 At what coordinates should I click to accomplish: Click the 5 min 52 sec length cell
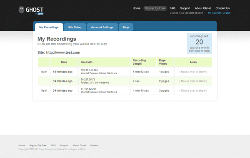coord(143,72)
